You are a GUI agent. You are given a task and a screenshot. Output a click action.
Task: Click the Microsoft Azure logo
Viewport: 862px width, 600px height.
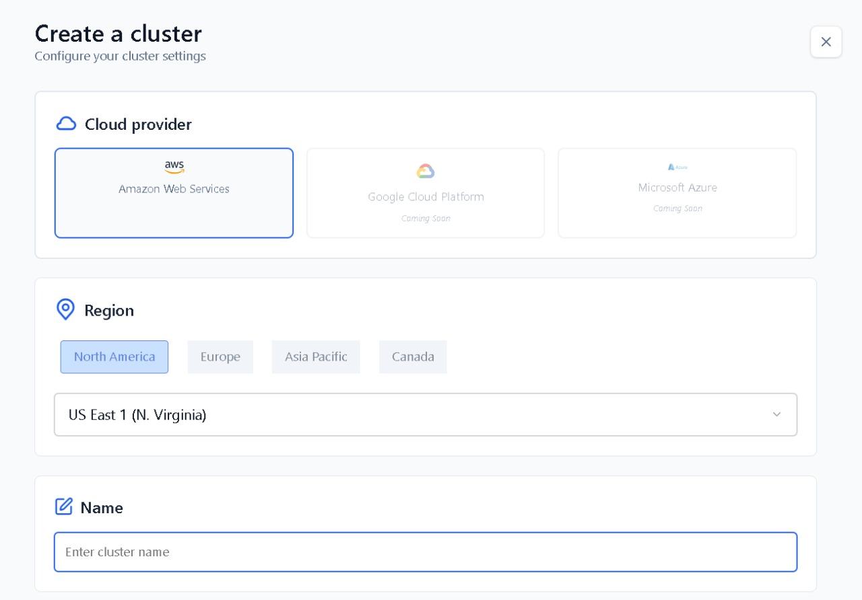[677, 167]
